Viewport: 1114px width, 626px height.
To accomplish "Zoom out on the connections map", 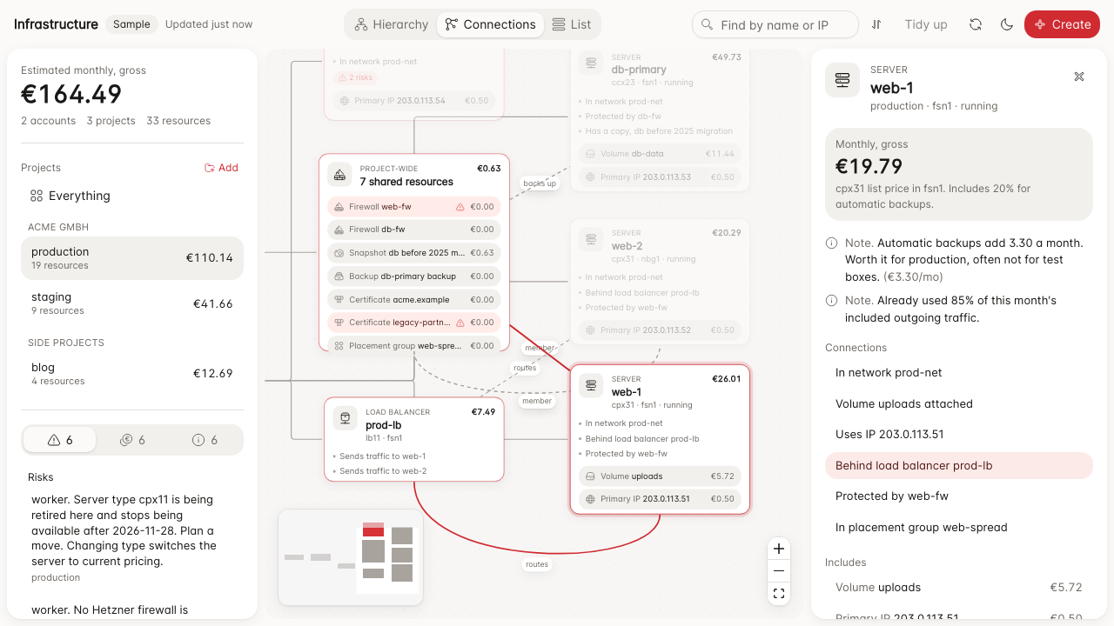I will tap(779, 571).
